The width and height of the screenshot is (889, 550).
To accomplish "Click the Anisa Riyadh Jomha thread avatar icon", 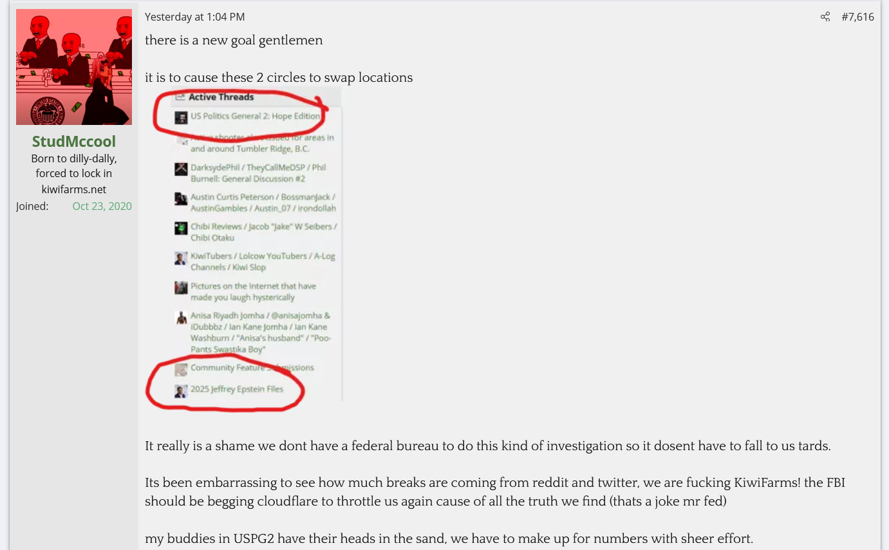I will 181,318.
